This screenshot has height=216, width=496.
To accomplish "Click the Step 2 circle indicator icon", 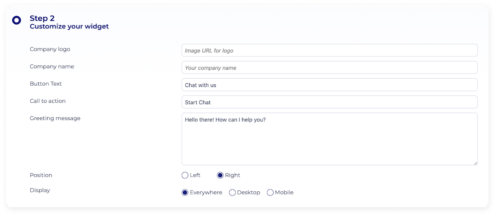I will [16, 20].
